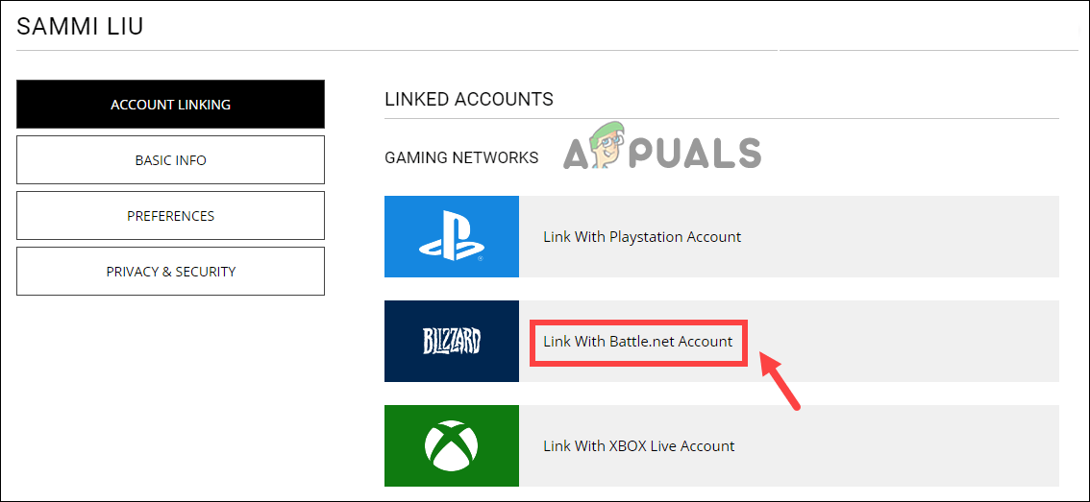Click Link With Playstation Account
Viewport: 1090px width, 502px height.
(x=642, y=237)
